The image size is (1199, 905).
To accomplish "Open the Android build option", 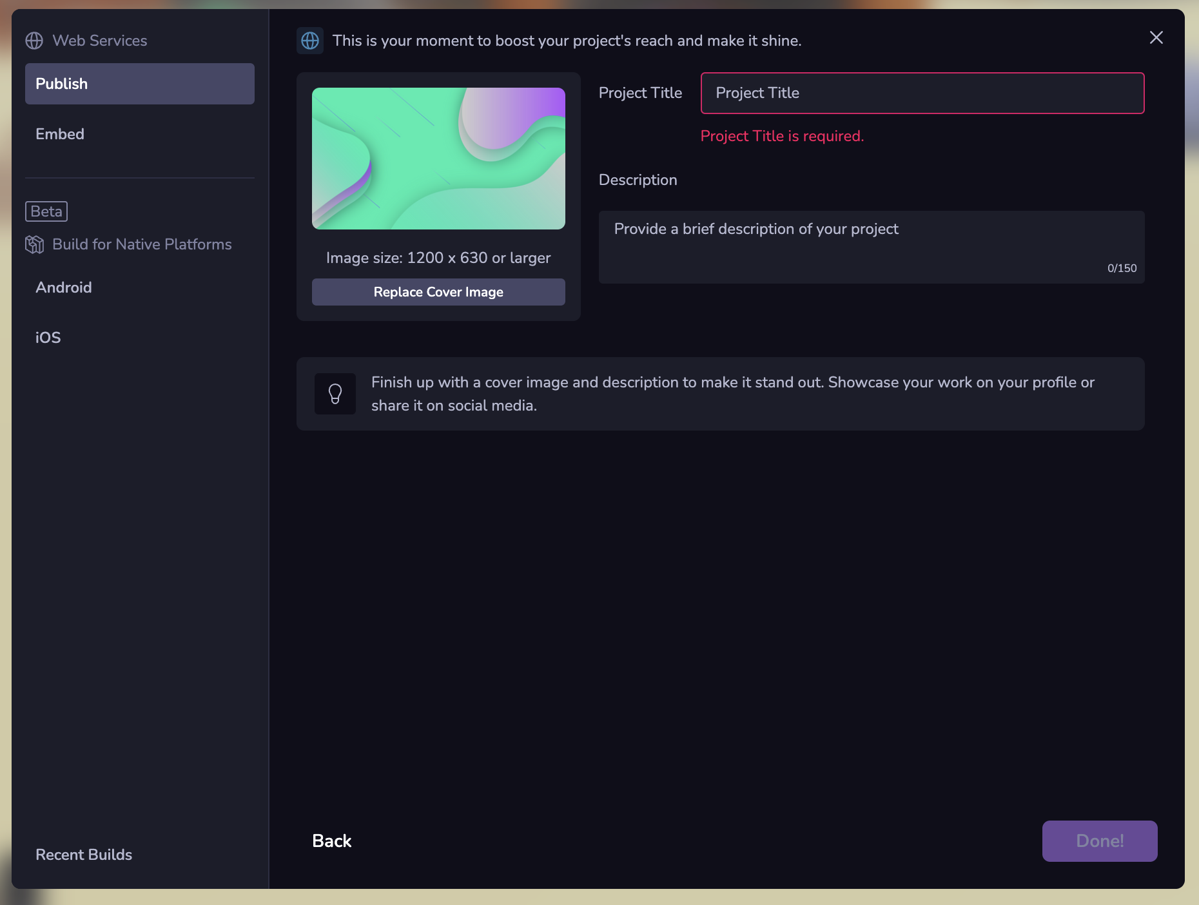I will point(64,287).
